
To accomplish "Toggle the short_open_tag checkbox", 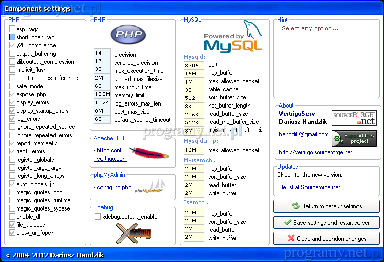I will [x=12, y=37].
